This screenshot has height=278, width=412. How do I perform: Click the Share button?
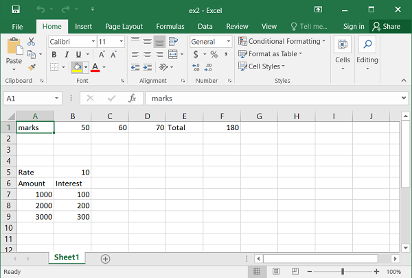point(386,26)
